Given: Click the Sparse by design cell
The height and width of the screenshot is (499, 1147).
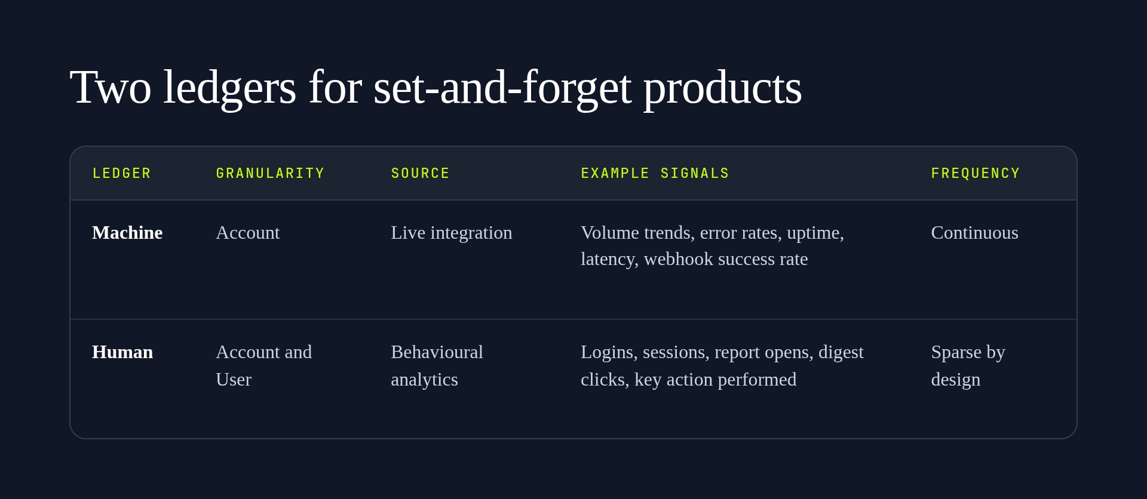Looking at the screenshot, I should 968,365.
